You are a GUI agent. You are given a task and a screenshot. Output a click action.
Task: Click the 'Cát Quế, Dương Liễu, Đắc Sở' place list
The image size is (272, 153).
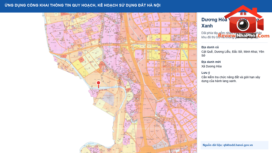pos(233,53)
